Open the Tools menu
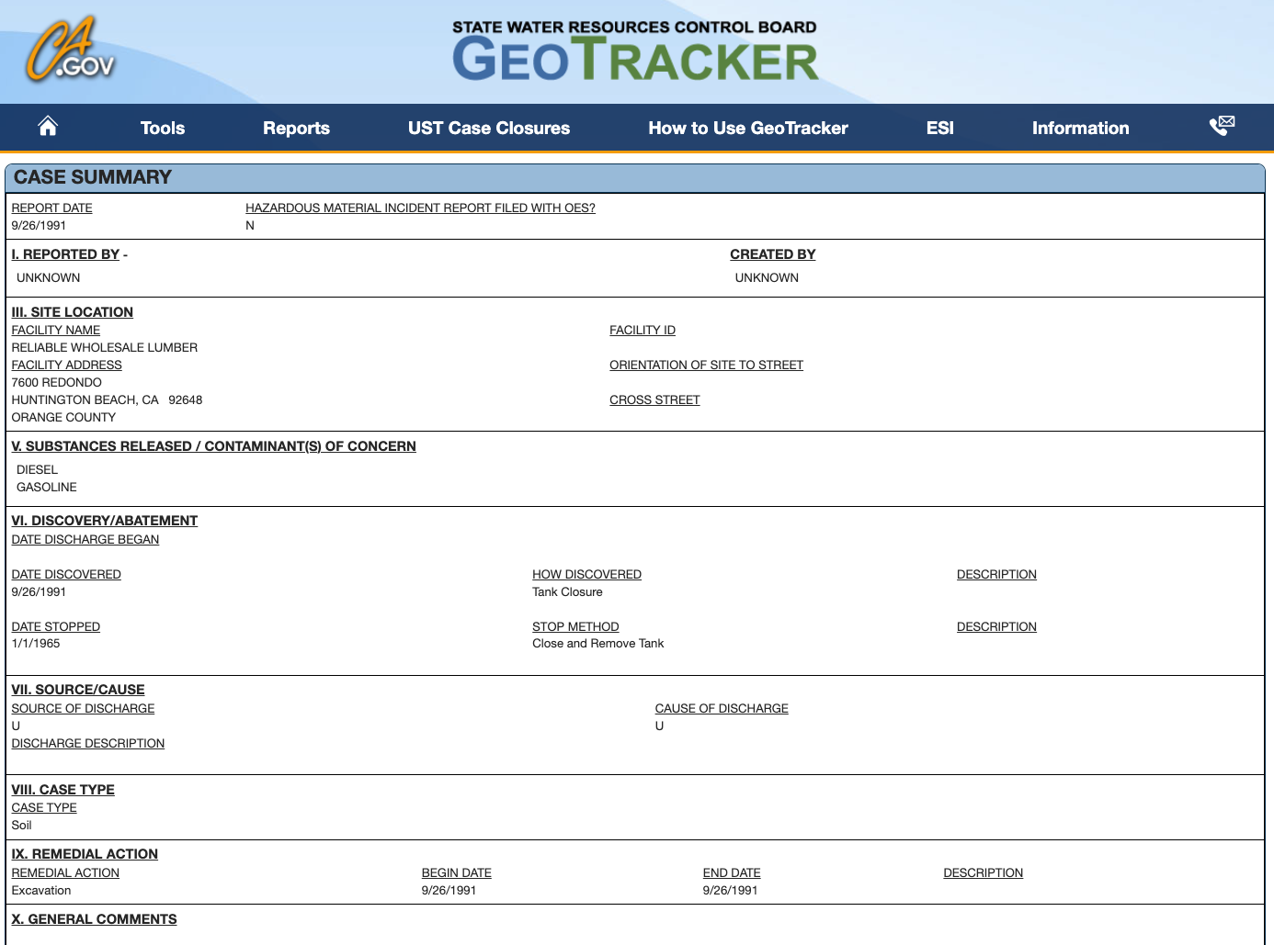The image size is (1274, 945). point(163,129)
